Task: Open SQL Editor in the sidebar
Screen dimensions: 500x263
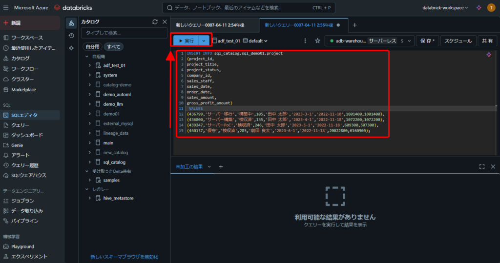Action: [30, 115]
